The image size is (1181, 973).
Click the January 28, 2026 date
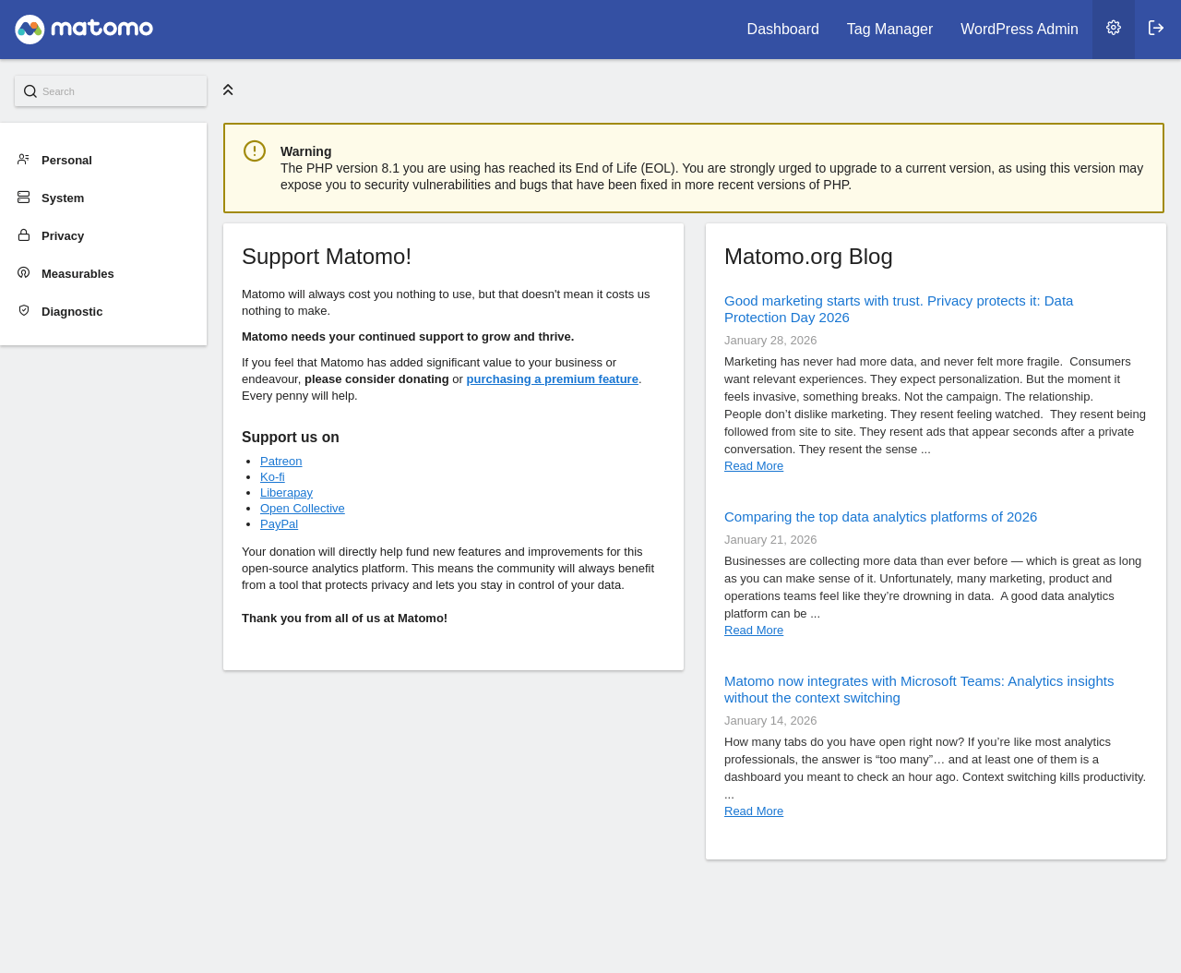770,341
